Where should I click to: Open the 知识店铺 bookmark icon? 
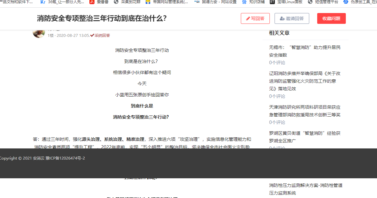coord(244,2)
